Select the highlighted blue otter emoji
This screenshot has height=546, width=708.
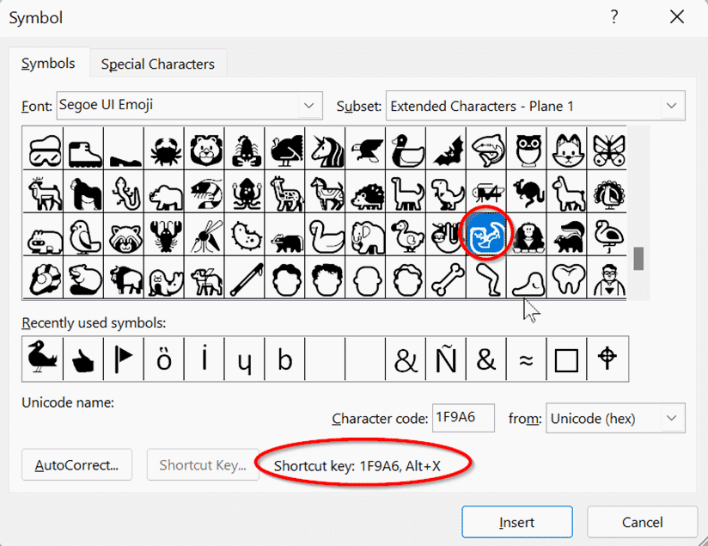coord(486,235)
